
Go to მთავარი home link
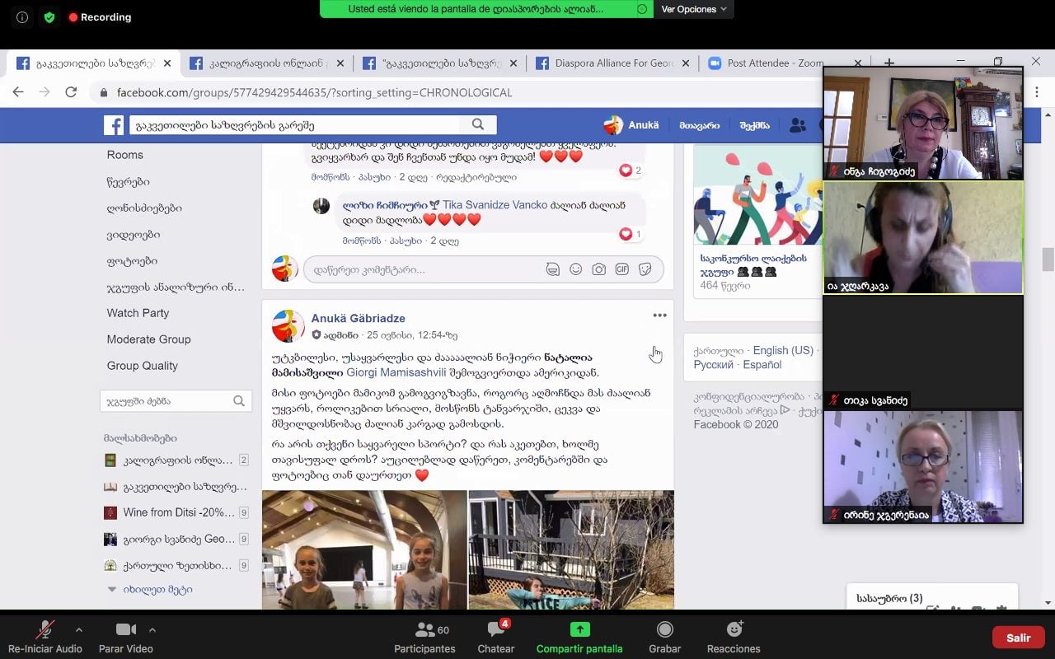(x=699, y=125)
